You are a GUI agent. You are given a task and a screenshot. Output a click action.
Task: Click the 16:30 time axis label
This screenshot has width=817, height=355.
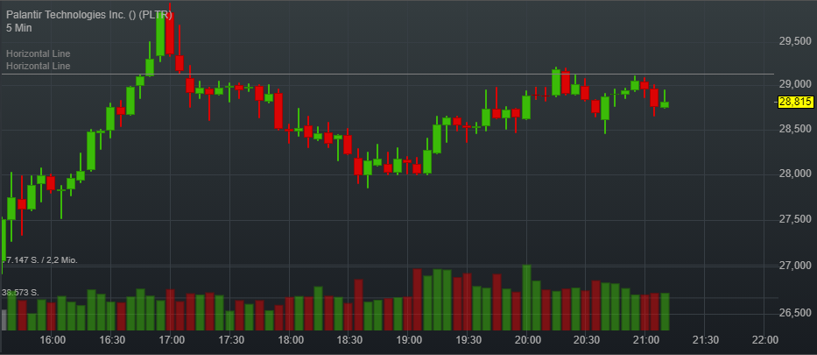tap(112, 340)
